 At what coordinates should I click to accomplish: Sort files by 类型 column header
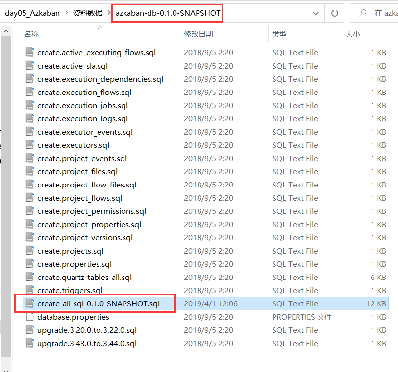tap(279, 34)
